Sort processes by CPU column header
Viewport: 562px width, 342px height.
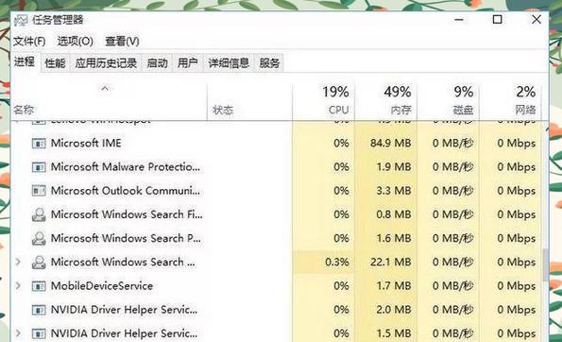[x=324, y=101]
